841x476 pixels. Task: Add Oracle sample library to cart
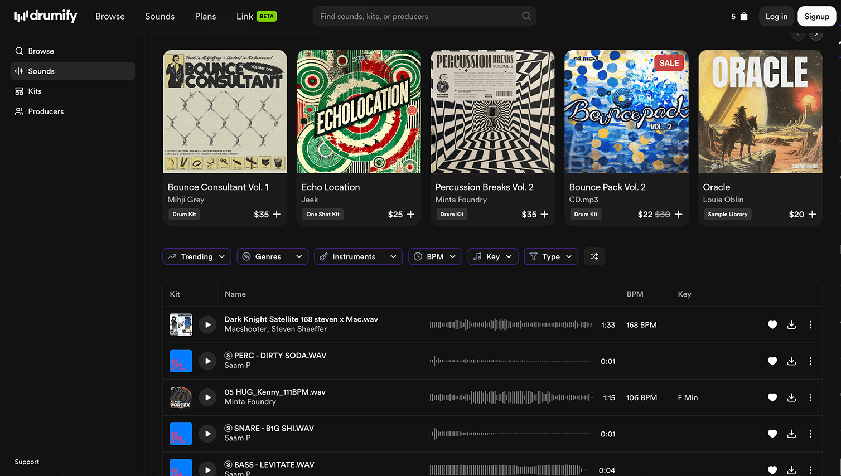812,215
